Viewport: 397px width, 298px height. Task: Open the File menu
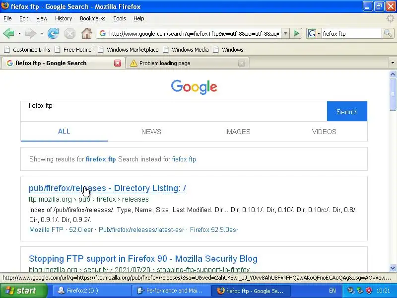pyautogui.click(x=7, y=18)
